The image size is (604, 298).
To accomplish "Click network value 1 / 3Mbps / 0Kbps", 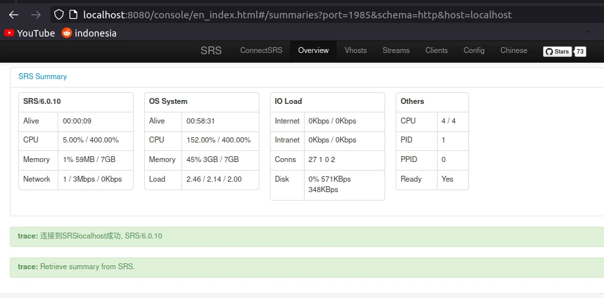I will click(92, 179).
